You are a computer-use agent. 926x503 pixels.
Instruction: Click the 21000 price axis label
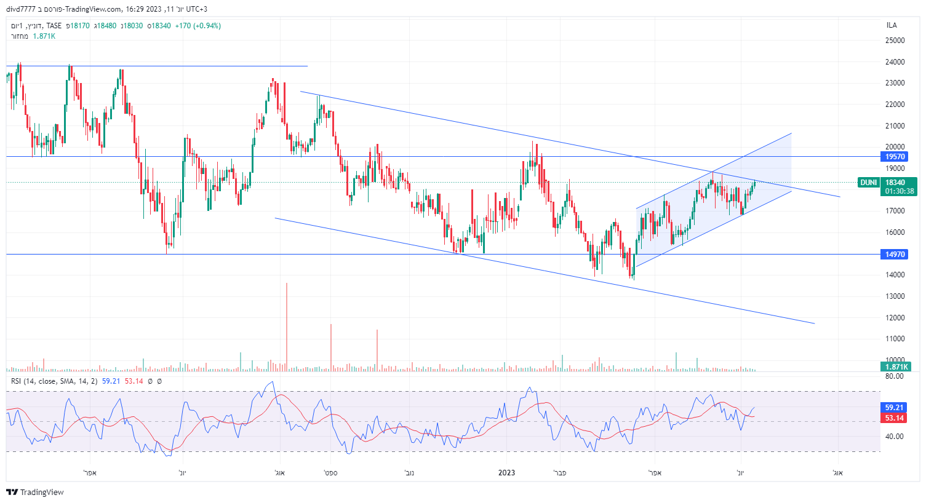click(x=895, y=126)
